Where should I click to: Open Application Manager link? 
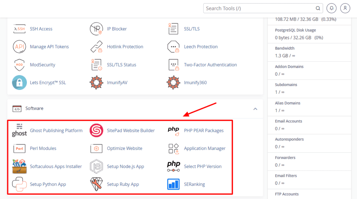[205, 148]
